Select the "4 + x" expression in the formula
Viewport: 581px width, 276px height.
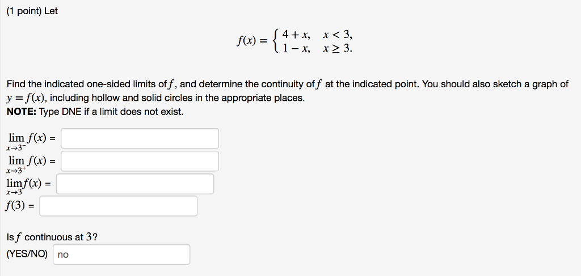[296, 35]
